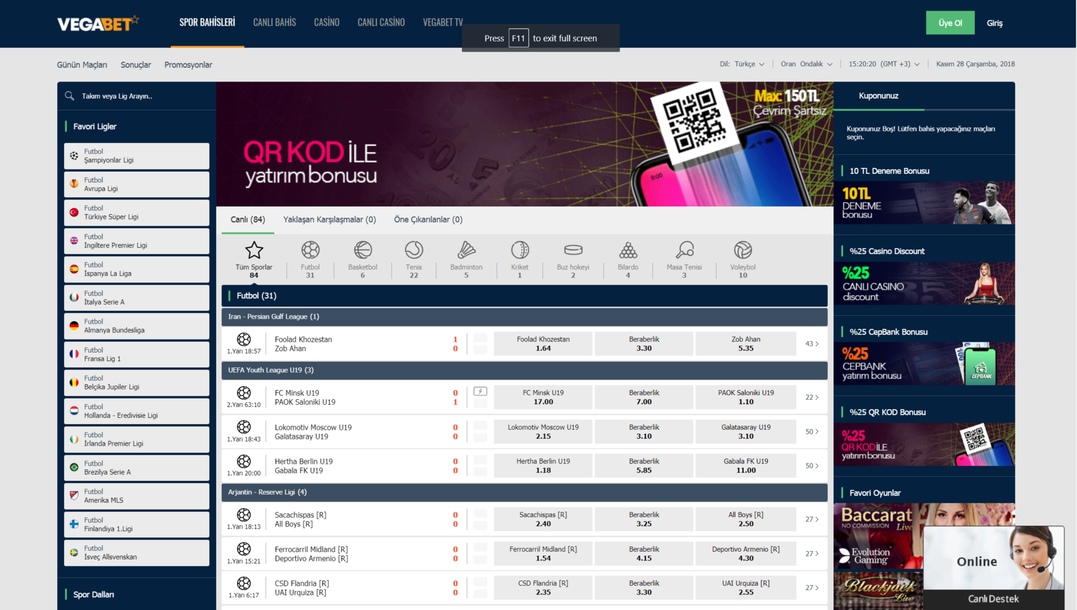Filter live matches by Basketbol icon
Viewport: 1077px width, 610px height.
click(363, 250)
